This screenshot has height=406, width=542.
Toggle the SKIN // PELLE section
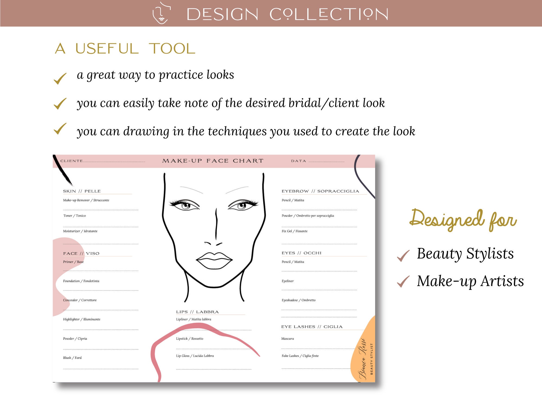coord(81,191)
